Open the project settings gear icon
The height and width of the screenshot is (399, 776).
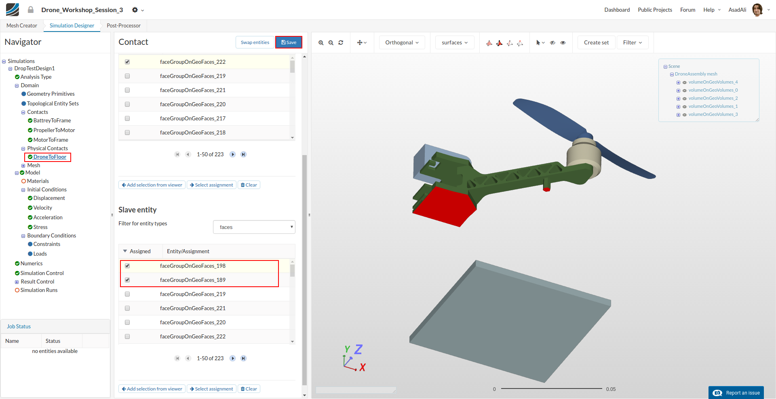point(135,10)
